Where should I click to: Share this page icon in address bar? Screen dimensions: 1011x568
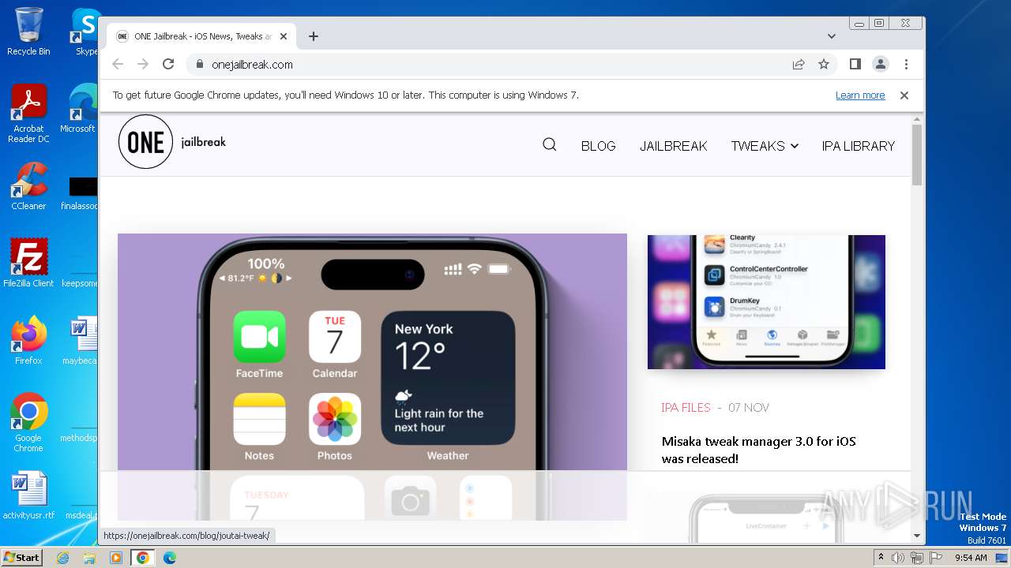(799, 65)
